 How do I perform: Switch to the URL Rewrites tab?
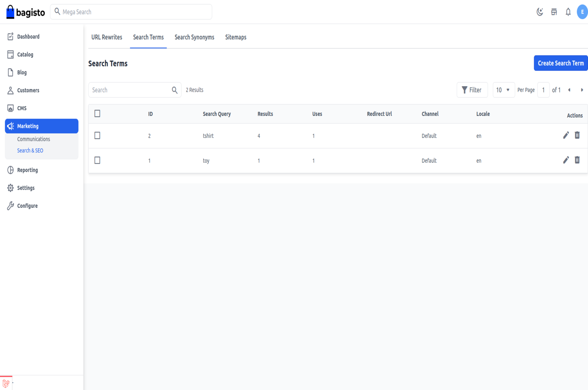pyautogui.click(x=106, y=37)
